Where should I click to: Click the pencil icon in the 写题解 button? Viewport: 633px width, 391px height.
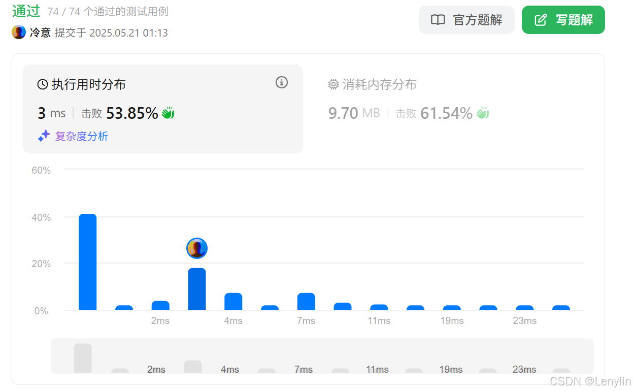pyautogui.click(x=541, y=20)
